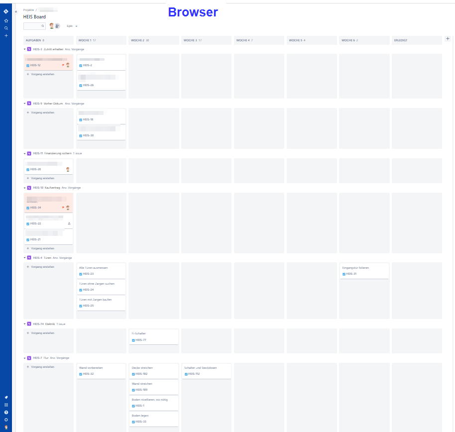This screenshot has height=432, width=455.
Task: Open the card Türen ohne Zargen suchen
Action: pyautogui.click(x=101, y=287)
